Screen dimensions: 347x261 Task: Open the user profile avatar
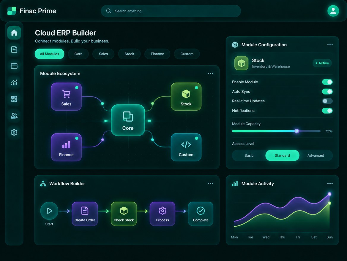point(333,11)
